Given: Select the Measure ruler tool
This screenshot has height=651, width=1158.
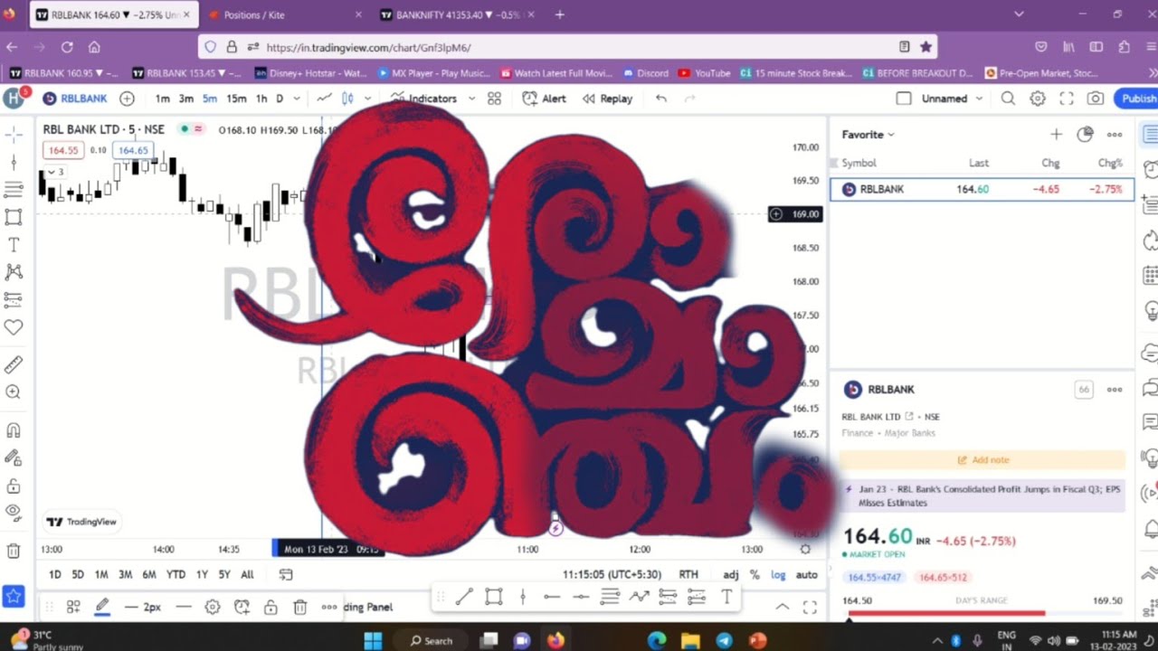Looking at the screenshot, I should tap(14, 364).
